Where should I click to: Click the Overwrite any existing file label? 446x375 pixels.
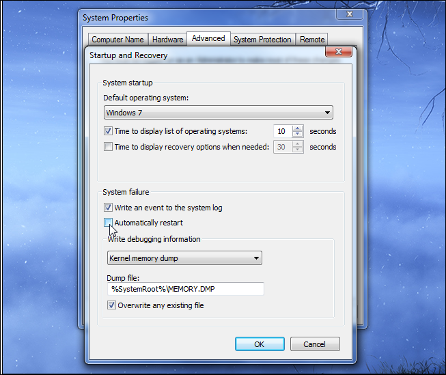click(161, 305)
